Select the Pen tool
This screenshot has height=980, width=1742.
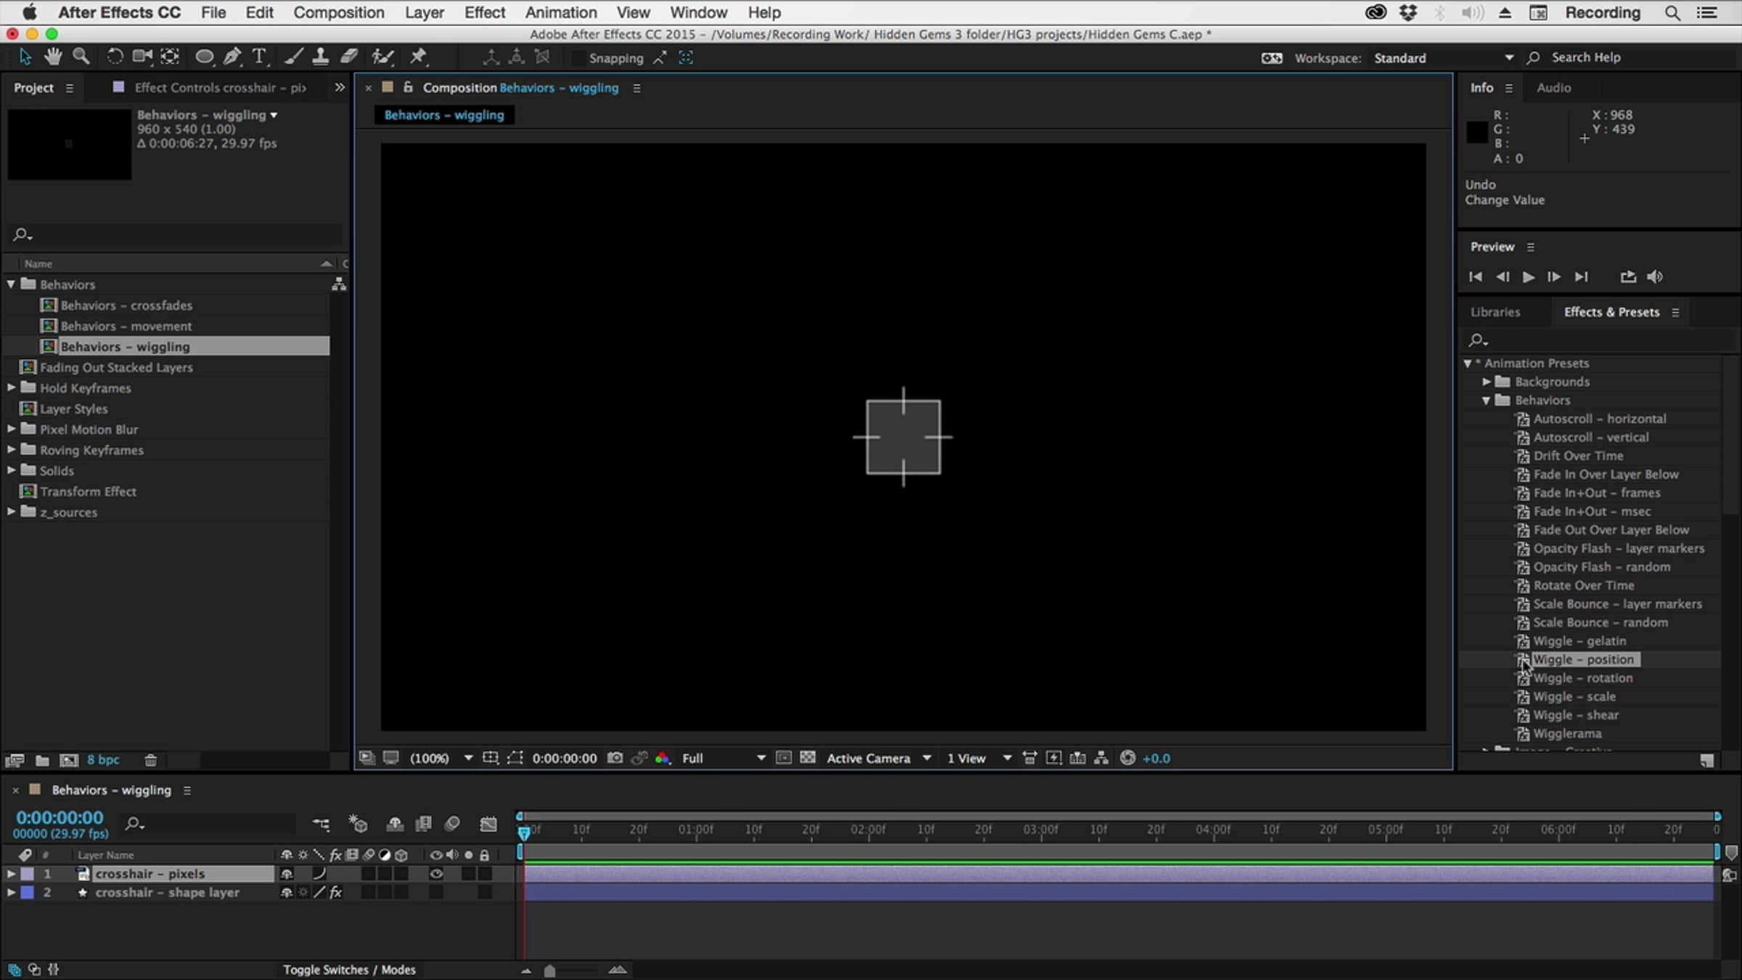232,57
